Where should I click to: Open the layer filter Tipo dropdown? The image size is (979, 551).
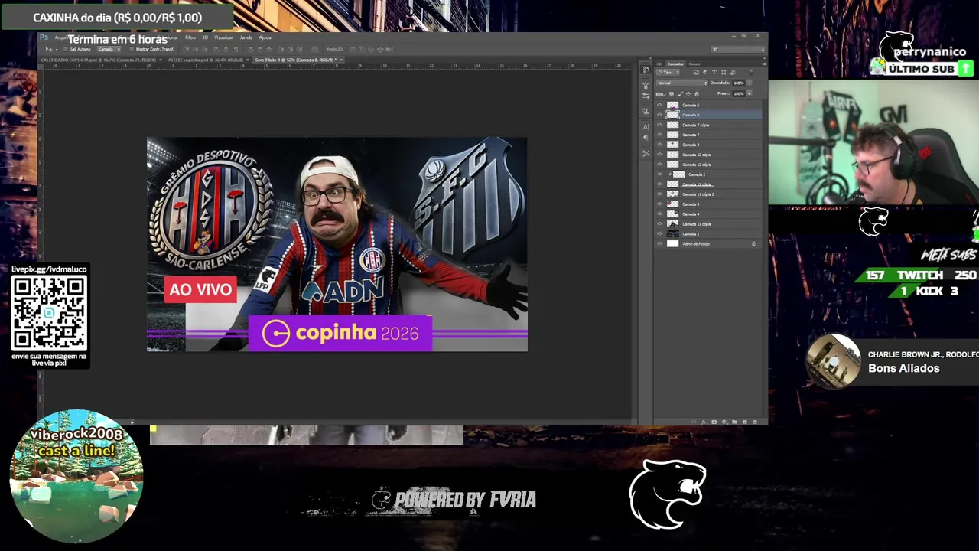pos(668,73)
